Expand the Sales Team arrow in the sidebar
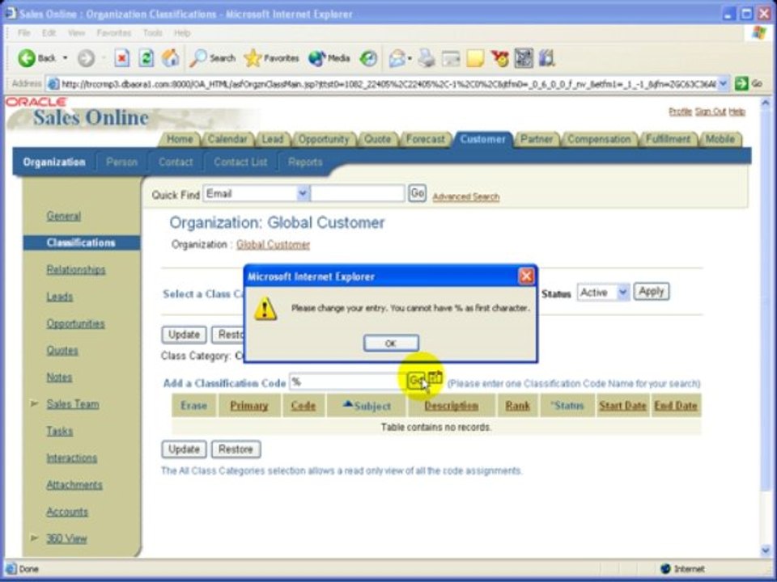Screen dimensions: 777x582 [34, 404]
